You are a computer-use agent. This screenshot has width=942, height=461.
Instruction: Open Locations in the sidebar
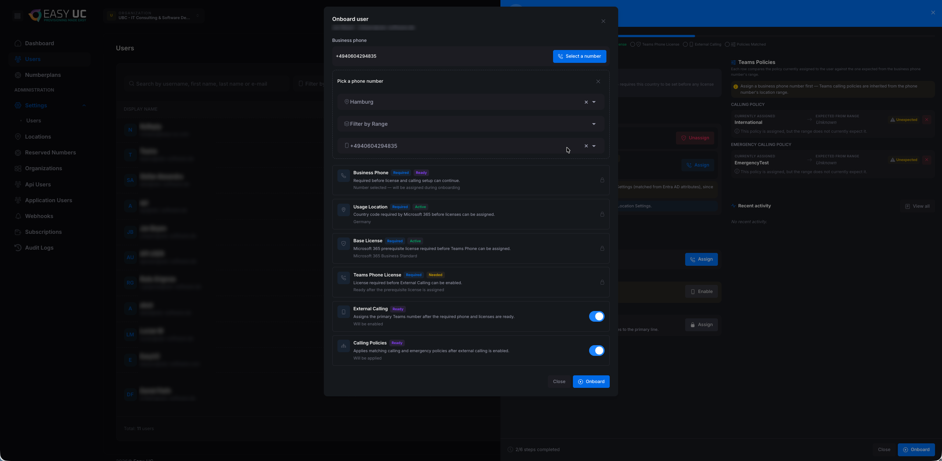38,137
